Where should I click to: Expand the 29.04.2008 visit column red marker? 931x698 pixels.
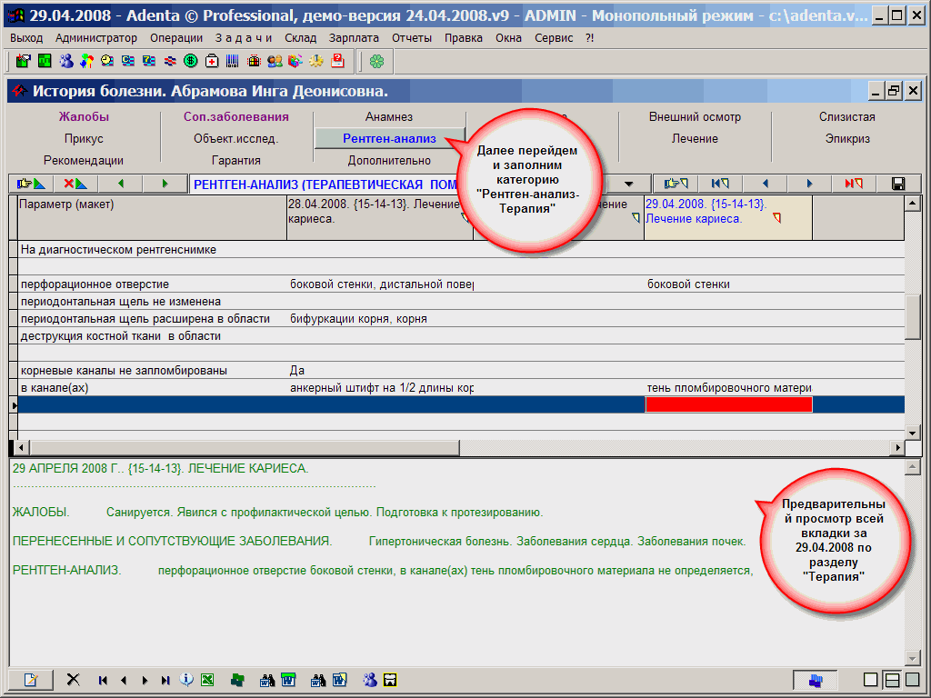click(x=776, y=218)
